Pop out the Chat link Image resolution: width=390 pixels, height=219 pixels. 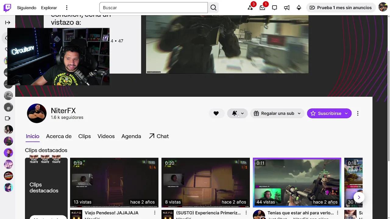tap(159, 136)
